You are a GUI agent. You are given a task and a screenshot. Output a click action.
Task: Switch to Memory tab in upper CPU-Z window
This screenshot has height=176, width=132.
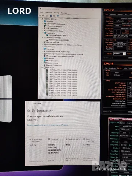[x=120, y=14]
